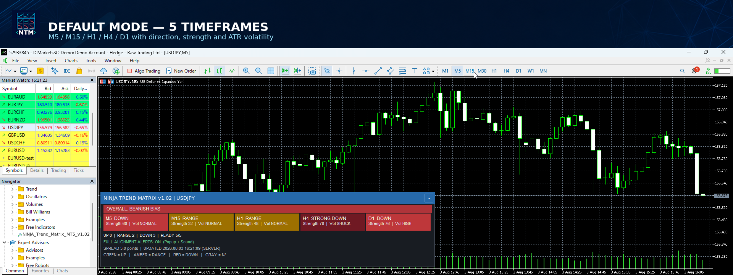The width and height of the screenshot is (733, 275).
Task: Click the M15 RANGE matrix cell
Action: [201, 222]
